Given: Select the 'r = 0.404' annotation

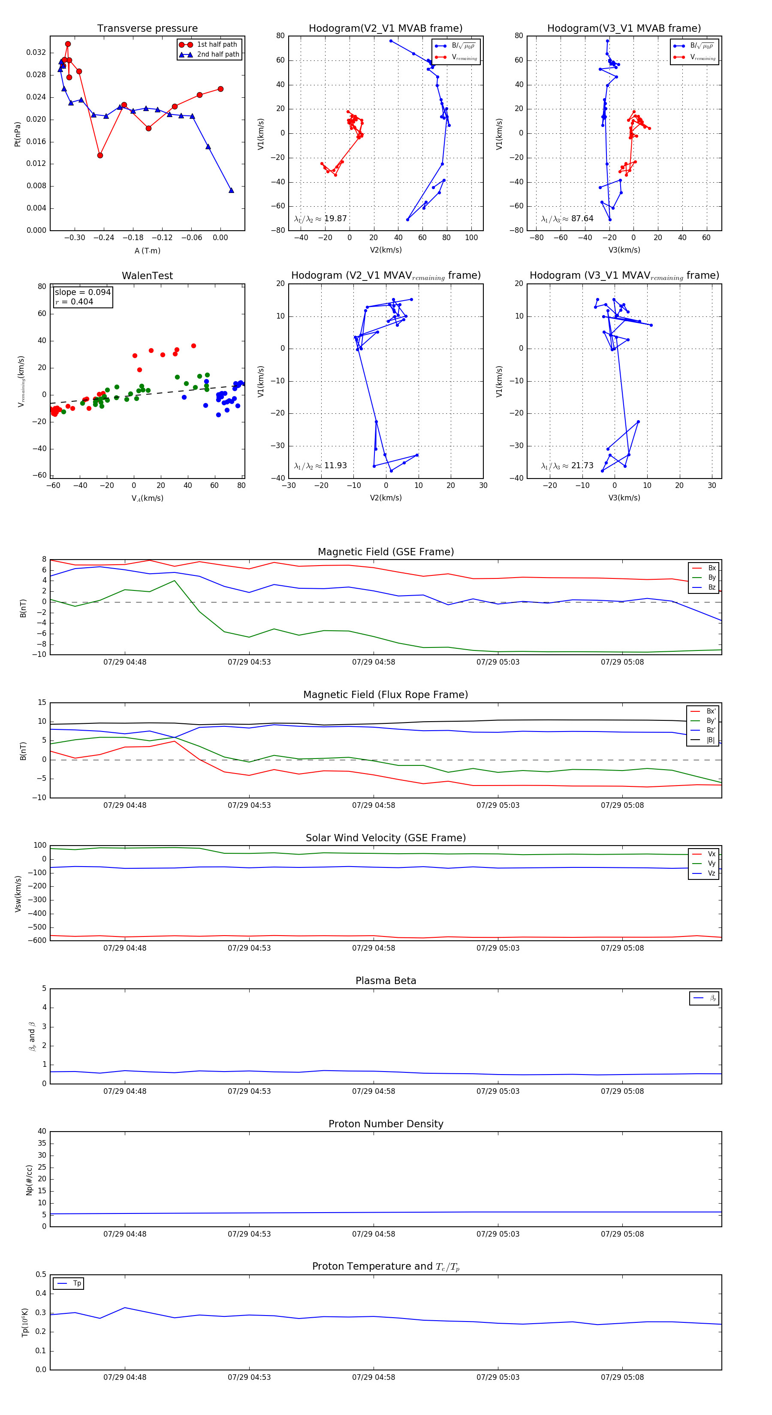Looking at the screenshot, I should click(74, 301).
